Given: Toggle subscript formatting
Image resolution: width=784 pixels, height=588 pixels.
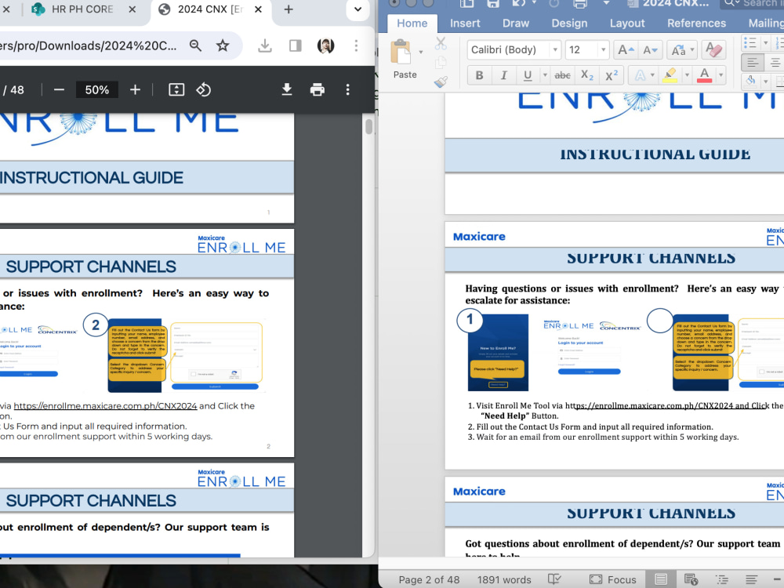Looking at the screenshot, I should [587, 75].
